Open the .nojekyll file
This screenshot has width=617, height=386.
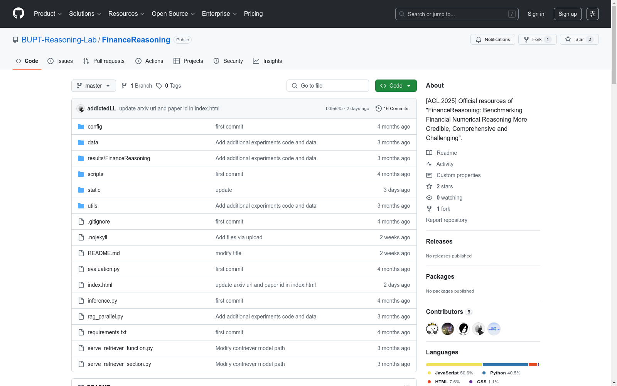pos(97,237)
